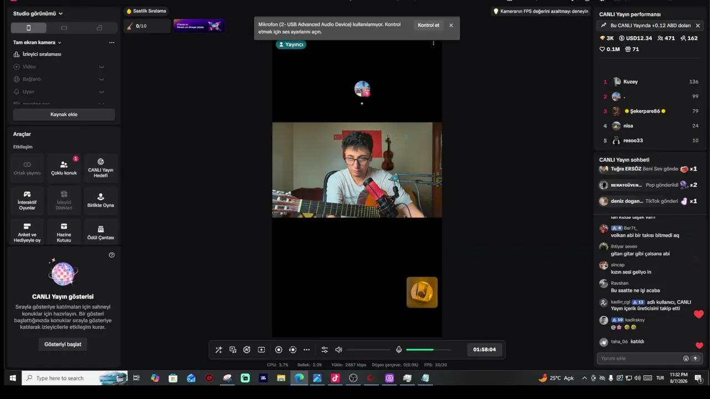
Task: Adjust the speaker volume slider
Action: tap(368, 350)
